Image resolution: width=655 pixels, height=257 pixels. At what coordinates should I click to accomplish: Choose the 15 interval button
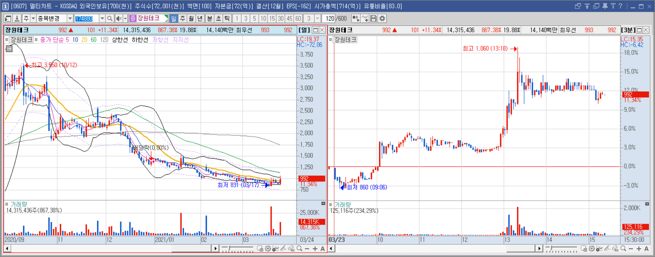coord(272,18)
